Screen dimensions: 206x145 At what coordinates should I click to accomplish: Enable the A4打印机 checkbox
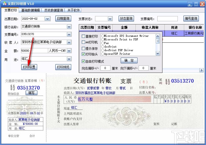pyautogui.click(x=83, y=42)
